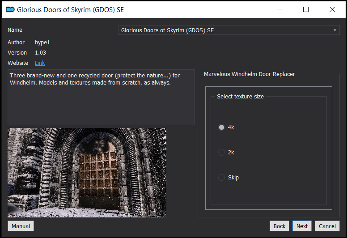Viewport: 347px width, 238px height.
Task: Minimize the installer window
Action: point(280,9)
